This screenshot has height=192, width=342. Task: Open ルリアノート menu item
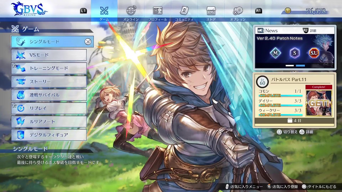(x=49, y=122)
